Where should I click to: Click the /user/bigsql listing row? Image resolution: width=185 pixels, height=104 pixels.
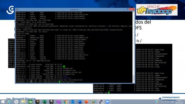pos(51,43)
